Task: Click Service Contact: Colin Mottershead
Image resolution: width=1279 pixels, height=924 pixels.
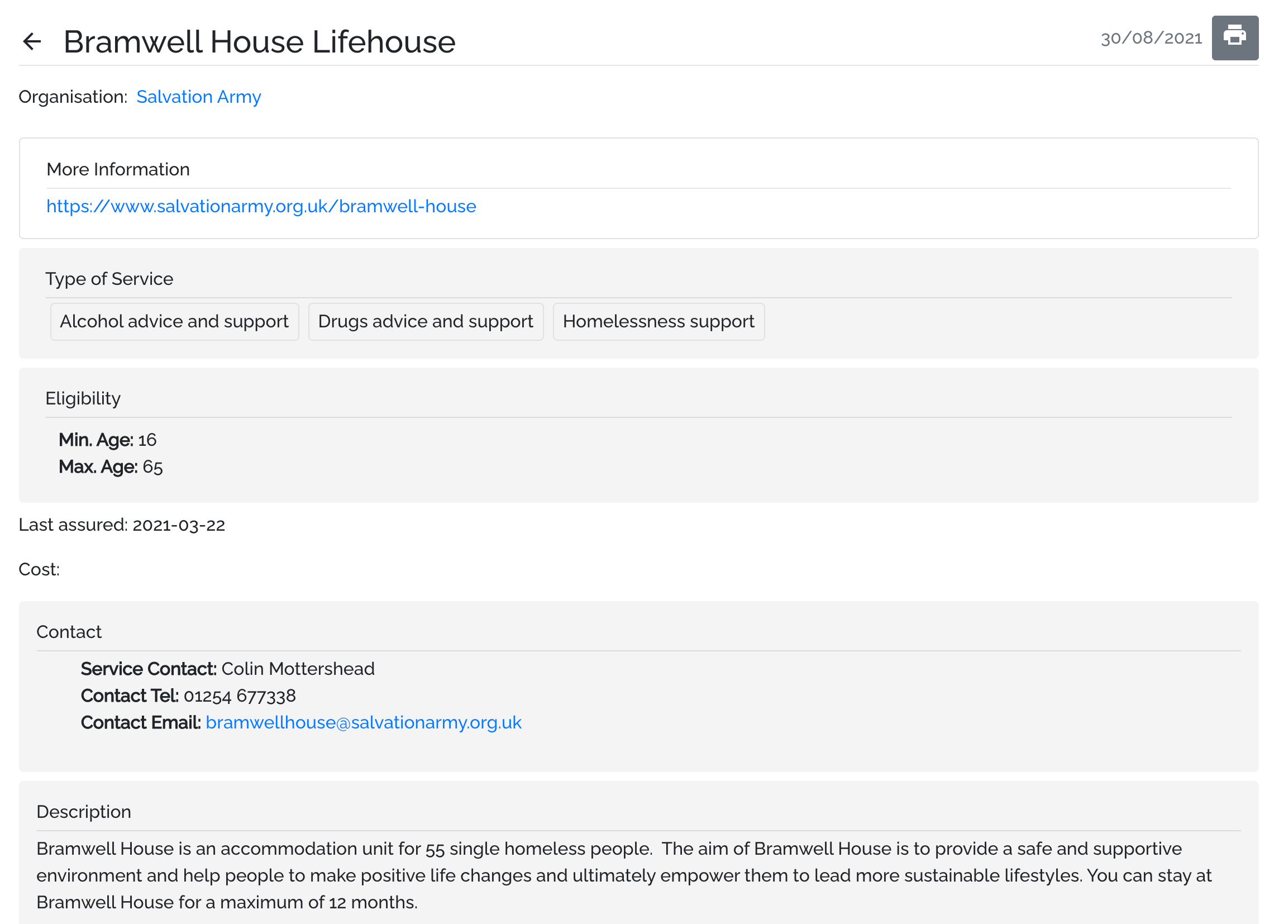Action: 227,669
